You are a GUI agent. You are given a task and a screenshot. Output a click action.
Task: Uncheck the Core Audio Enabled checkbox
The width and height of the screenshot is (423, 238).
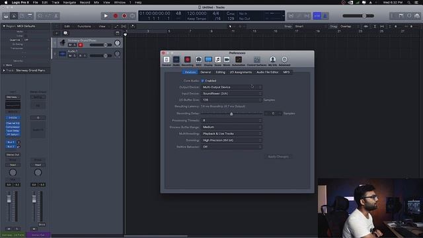[x=203, y=81]
